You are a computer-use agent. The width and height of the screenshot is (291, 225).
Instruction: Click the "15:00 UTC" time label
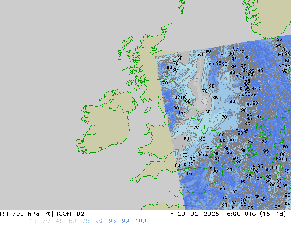point(241,214)
